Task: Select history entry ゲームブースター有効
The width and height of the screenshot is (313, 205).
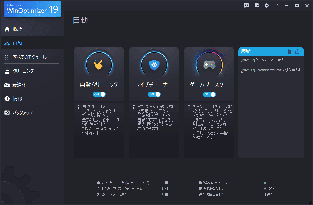Action: click(262, 60)
